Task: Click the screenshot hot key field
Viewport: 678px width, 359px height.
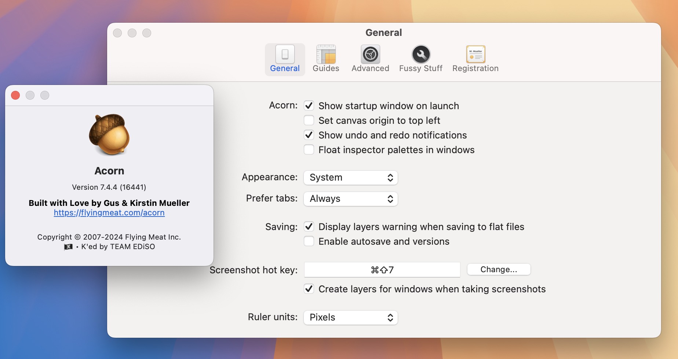Action: [x=382, y=270]
